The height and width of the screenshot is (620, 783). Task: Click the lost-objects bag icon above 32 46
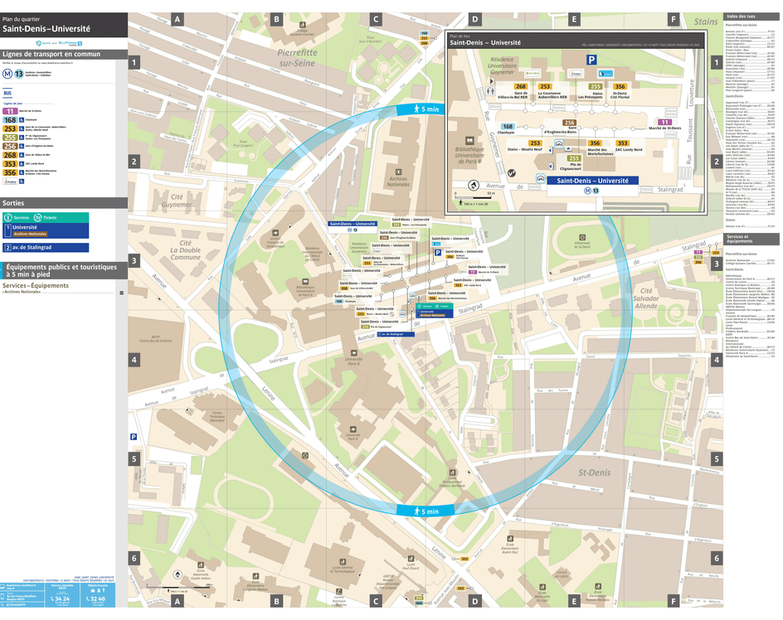pyautogui.click(x=93, y=589)
